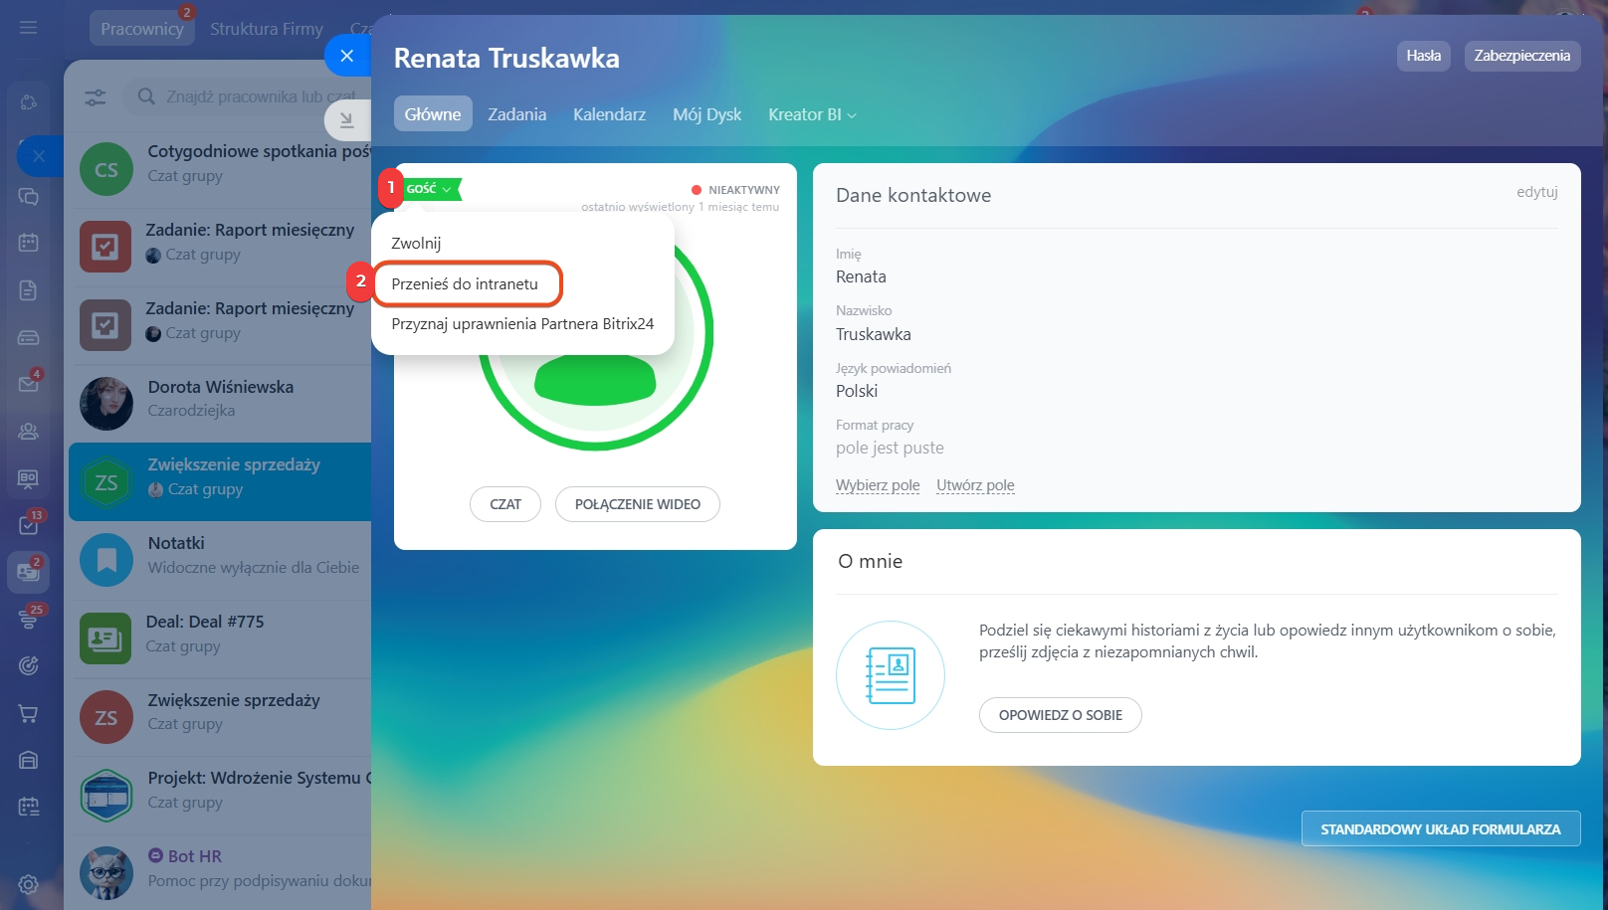The height and width of the screenshot is (910, 1608).
Task: Open the chat list filter sliders icon
Action: tap(95, 97)
